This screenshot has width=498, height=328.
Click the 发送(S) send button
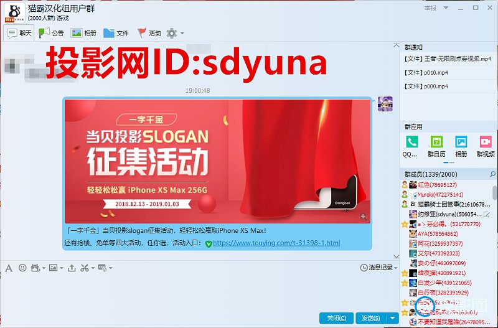tap(370, 318)
